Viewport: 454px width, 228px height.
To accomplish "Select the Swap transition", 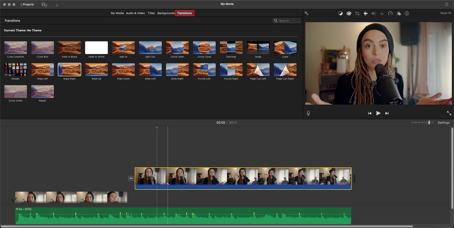I will pyautogui.click(x=258, y=47).
